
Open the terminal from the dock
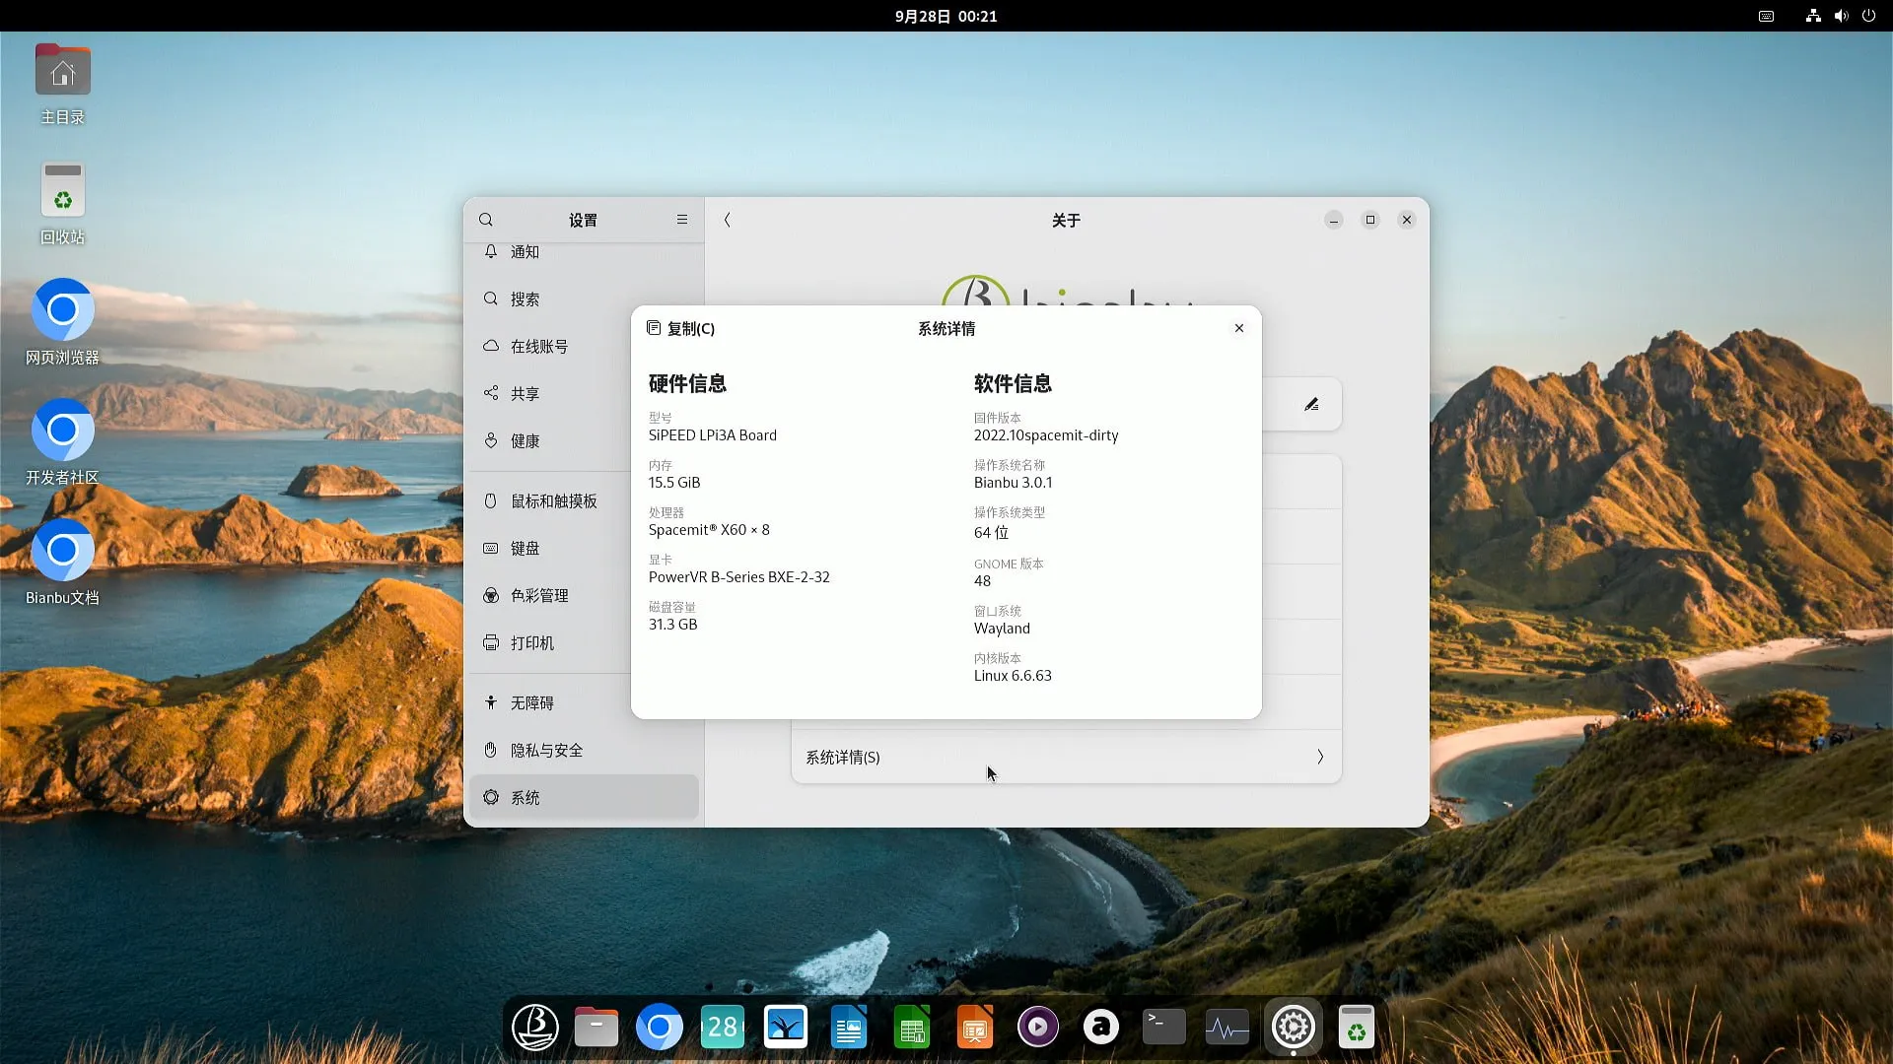[1163, 1028]
